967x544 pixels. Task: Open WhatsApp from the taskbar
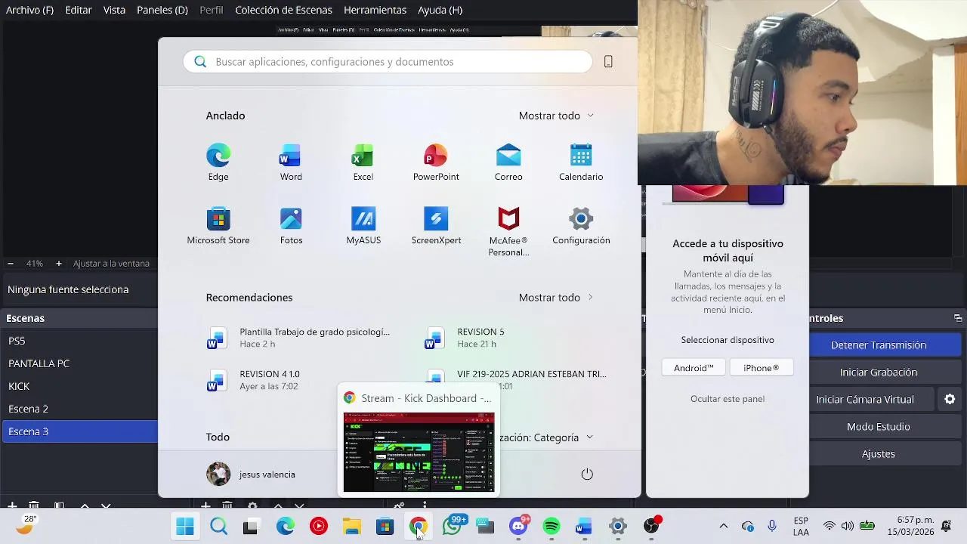tap(453, 527)
